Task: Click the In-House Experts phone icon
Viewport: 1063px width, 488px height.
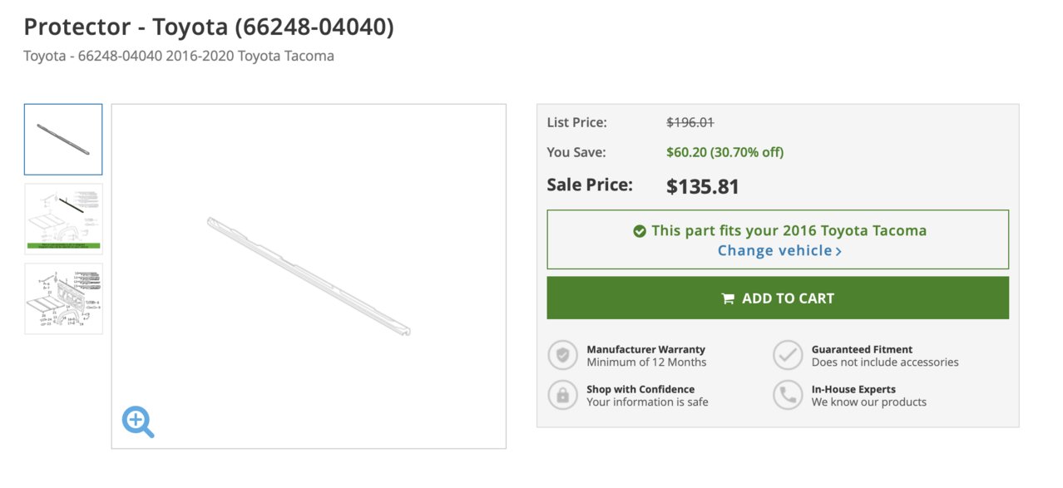Action: 788,395
